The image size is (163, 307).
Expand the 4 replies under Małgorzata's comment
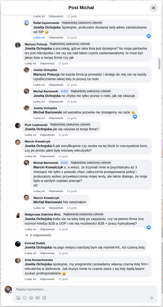coord(40,235)
